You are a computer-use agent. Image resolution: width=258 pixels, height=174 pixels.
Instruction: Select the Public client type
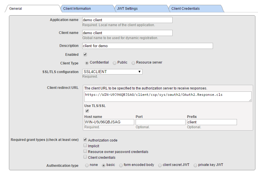tap(115, 63)
